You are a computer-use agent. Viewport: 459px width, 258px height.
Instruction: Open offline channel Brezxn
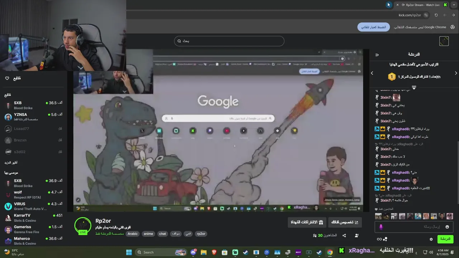(34, 140)
